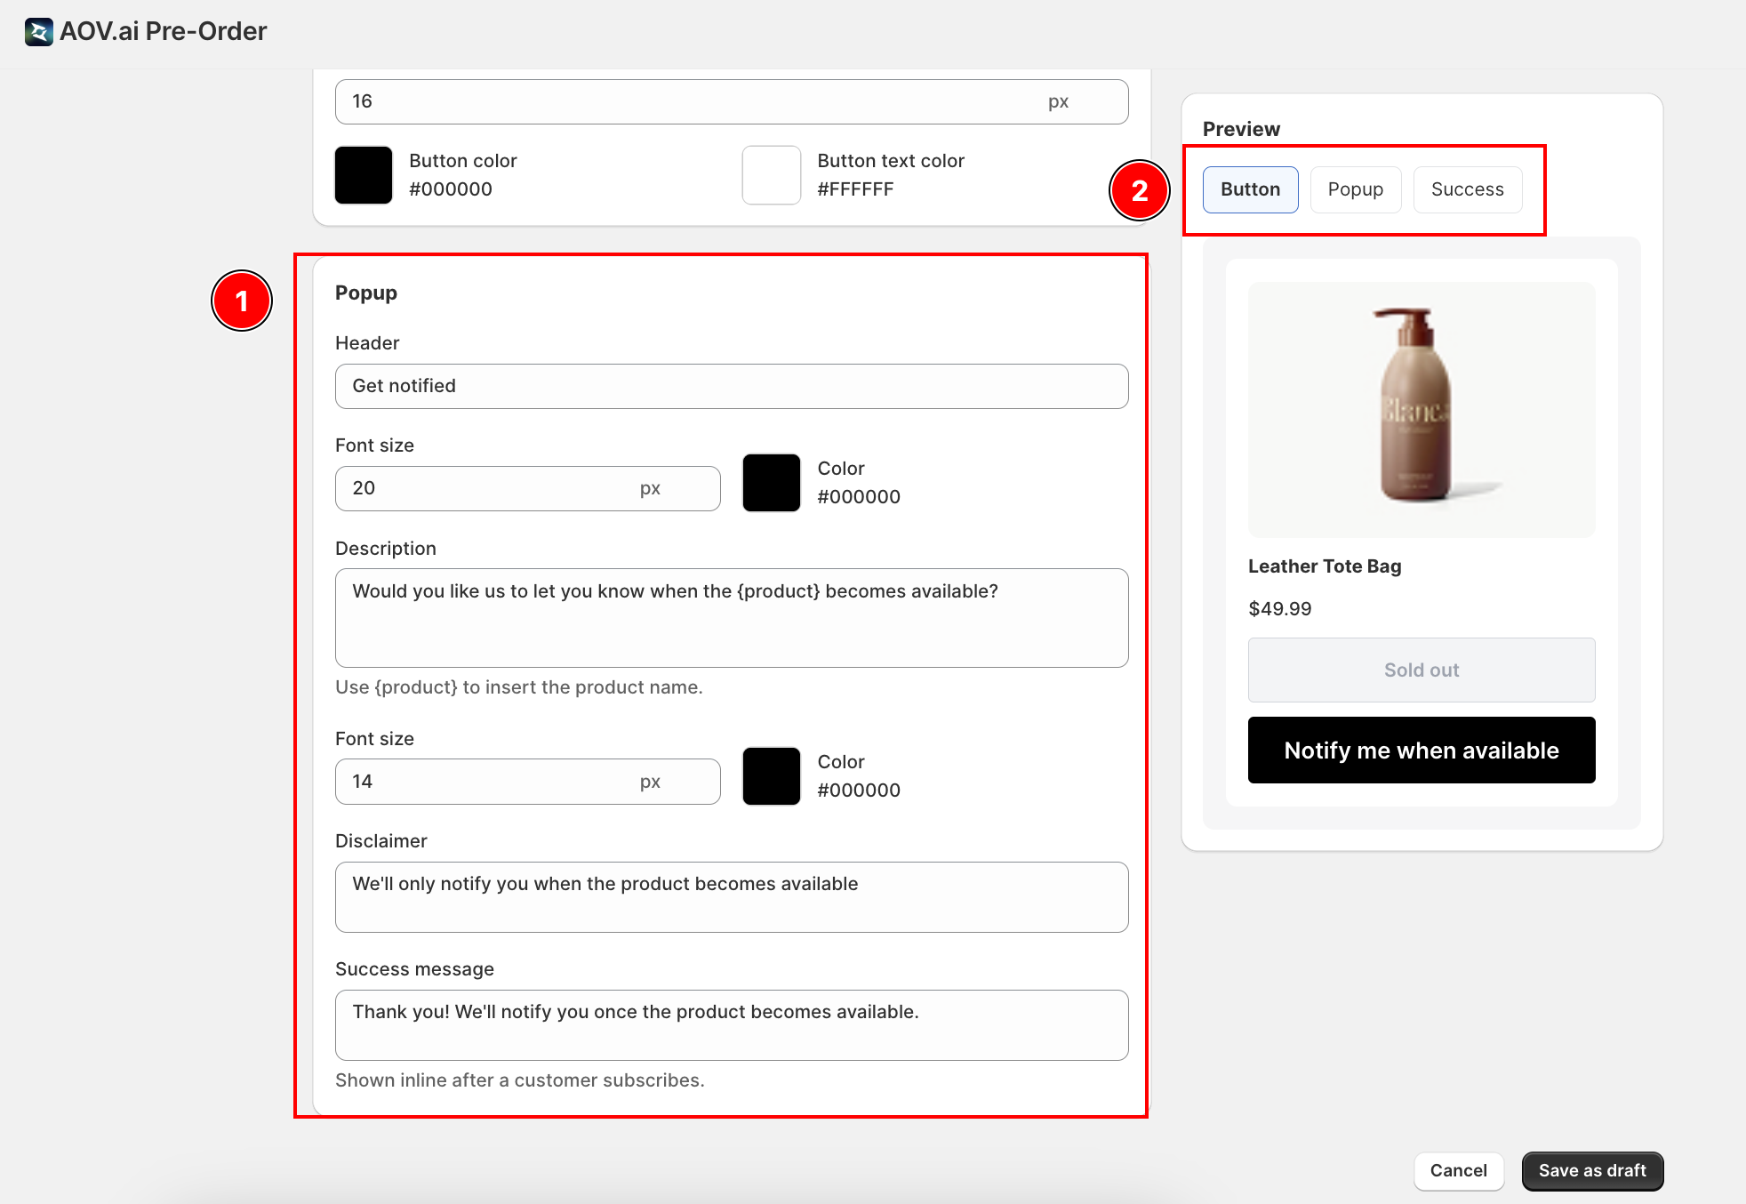Click the disabled Sold out button

click(x=1422, y=670)
